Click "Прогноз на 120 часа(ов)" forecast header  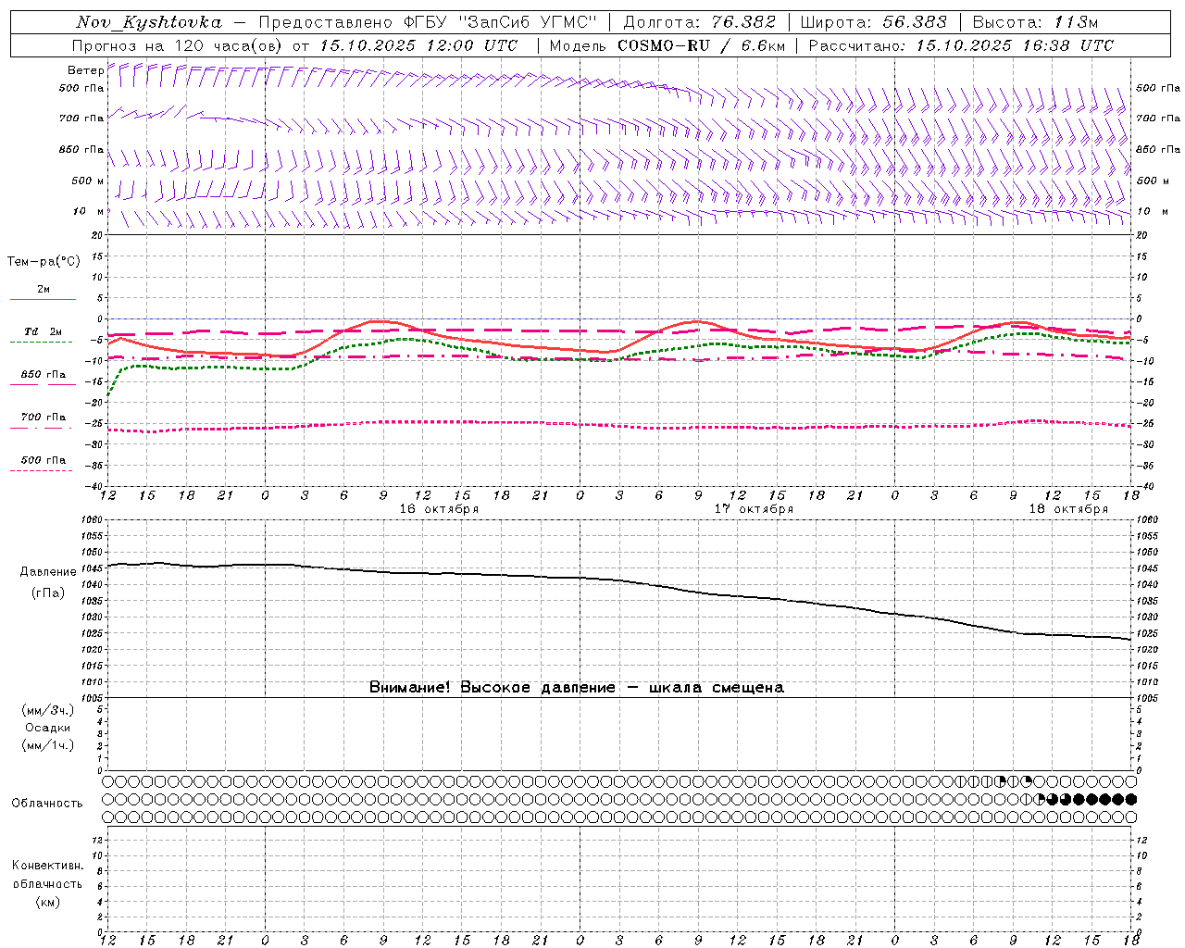pos(178,45)
